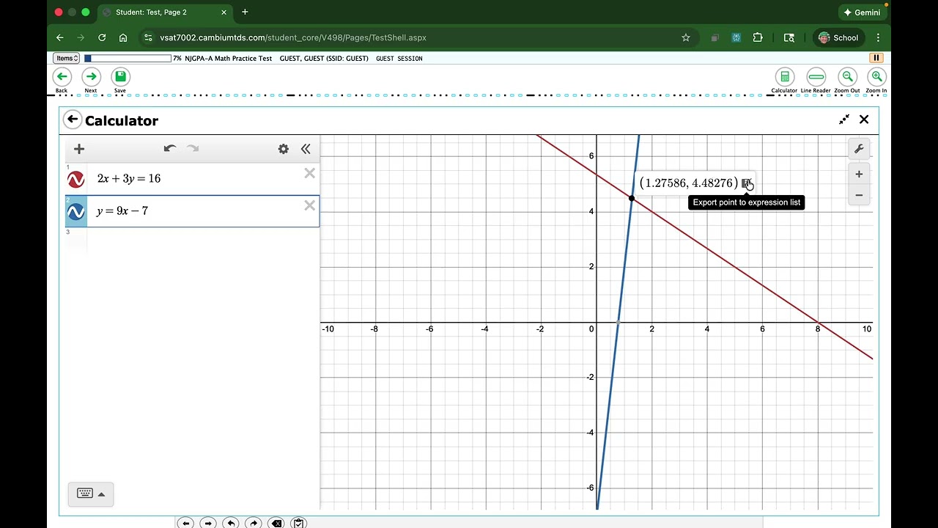This screenshot has width=938, height=528.
Task: Save the response with the Save icon
Action: 120,77
